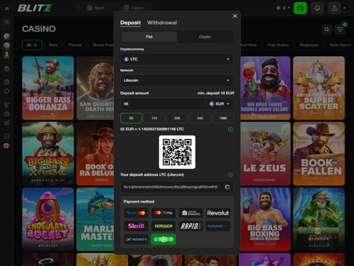
Task: Click the info icon beside conversion rate
Action: click(230, 129)
